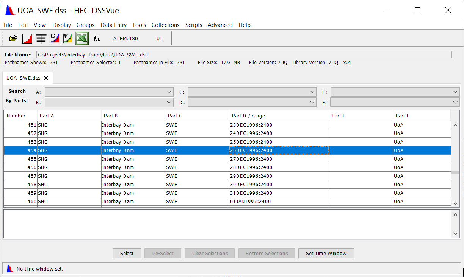Select row 455 dated 27DEC1996:2400
Image resolution: width=464 pixels, height=277 pixels.
click(x=227, y=159)
